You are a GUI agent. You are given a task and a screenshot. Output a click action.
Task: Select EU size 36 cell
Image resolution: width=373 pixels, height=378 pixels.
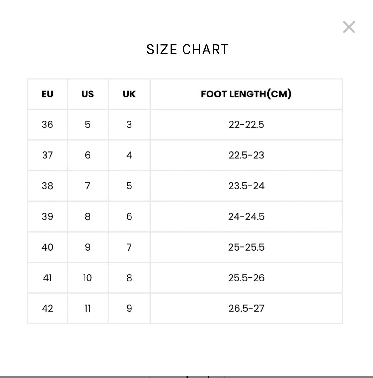tap(47, 125)
